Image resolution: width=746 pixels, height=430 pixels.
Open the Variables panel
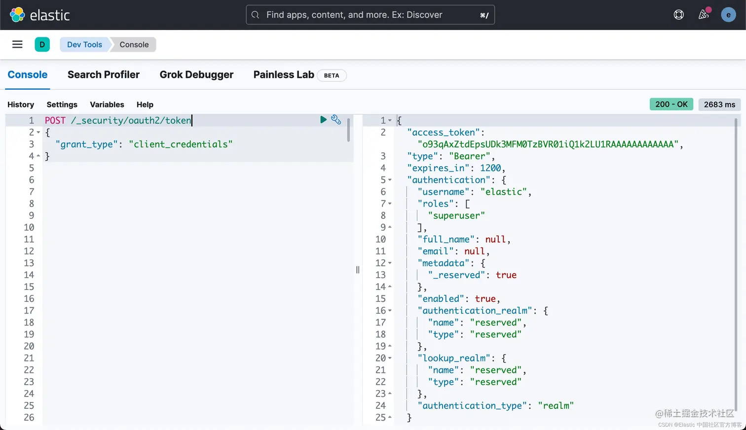click(107, 105)
